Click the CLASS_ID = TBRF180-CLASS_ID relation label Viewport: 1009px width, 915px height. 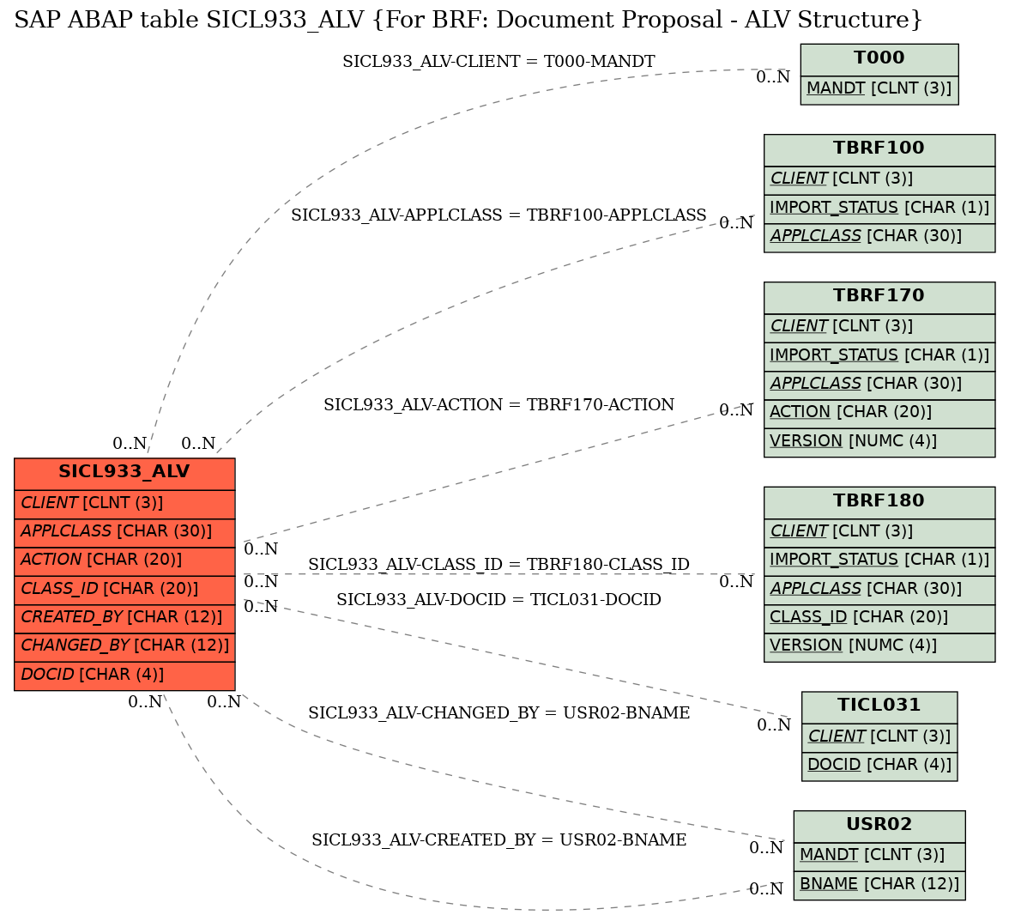point(498,565)
